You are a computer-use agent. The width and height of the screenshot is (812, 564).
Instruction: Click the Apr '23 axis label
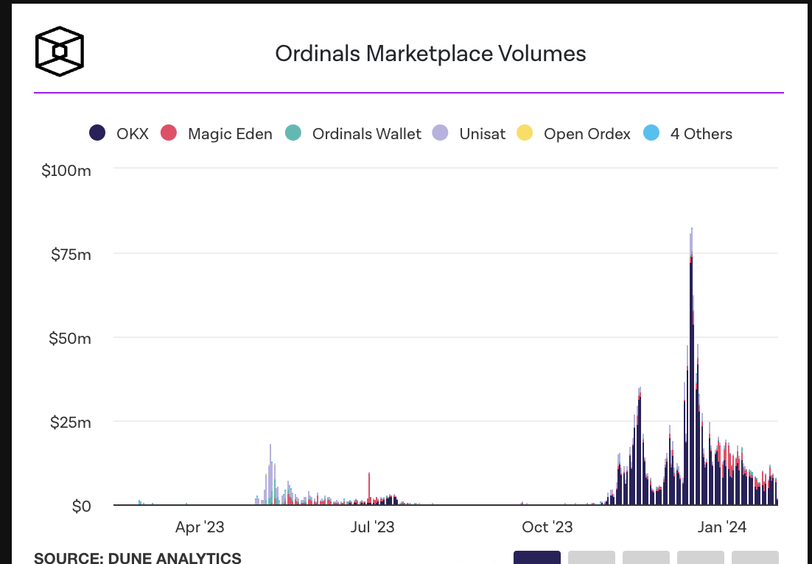coord(200,527)
